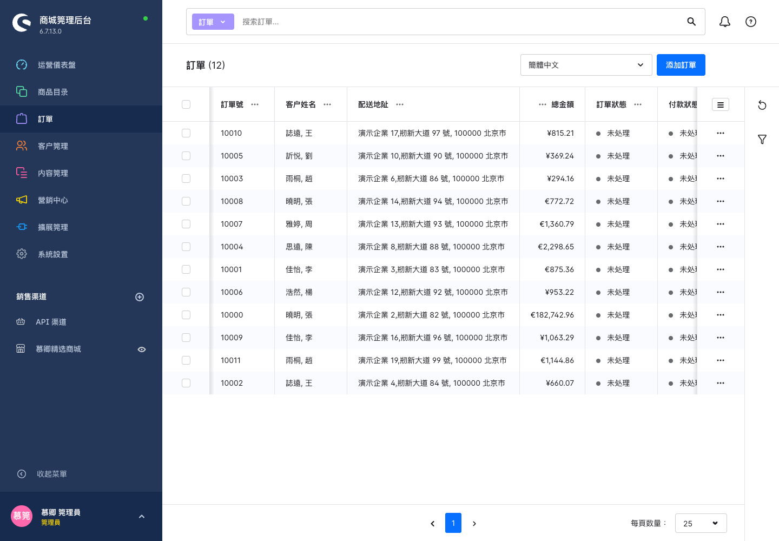Open row actions for order 10008
The image size is (779, 541).
pos(721,201)
